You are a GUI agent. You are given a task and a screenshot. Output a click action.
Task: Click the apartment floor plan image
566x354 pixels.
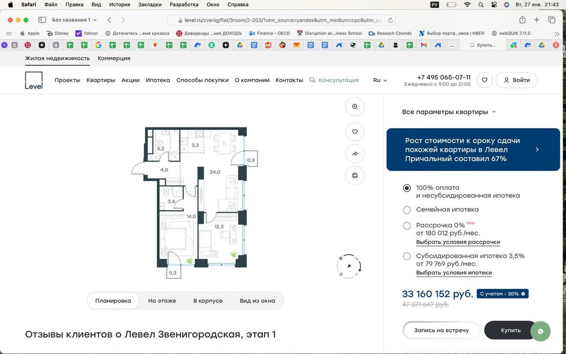[195, 202]
